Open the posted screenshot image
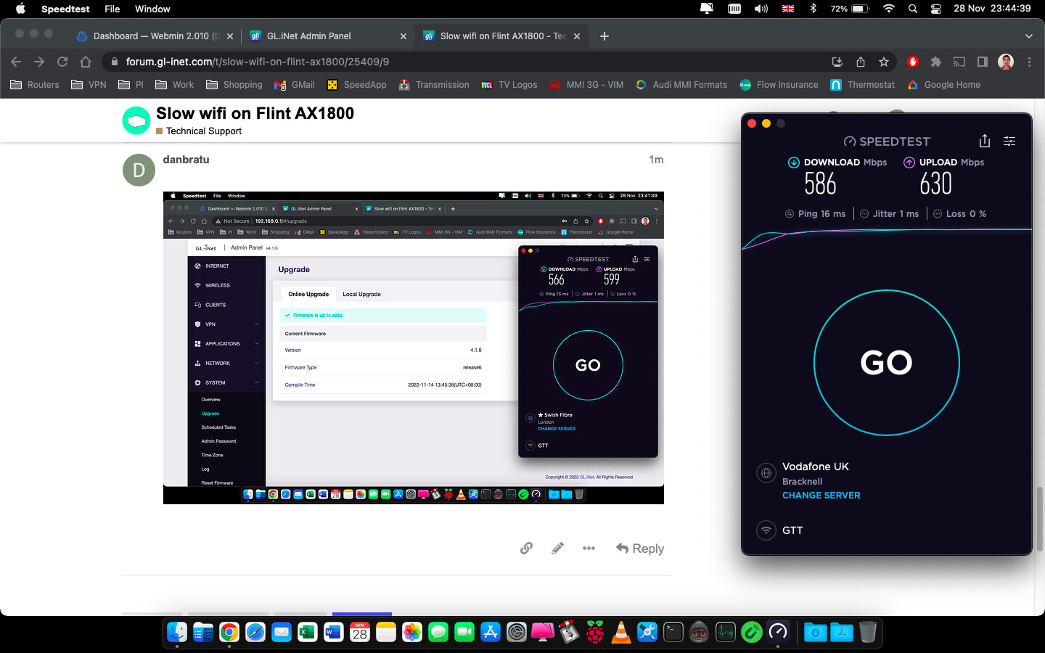Image resolution: width=1045 pixels, height=653 pixels. coord(414,348)
